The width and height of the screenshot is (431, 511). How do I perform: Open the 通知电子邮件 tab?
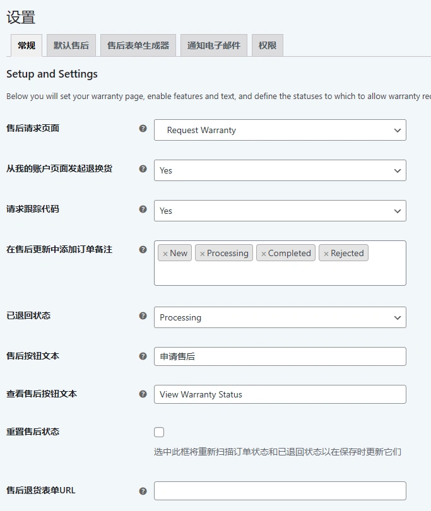click(x=214, y=45)
